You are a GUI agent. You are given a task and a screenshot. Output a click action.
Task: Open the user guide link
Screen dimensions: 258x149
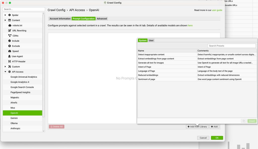[217, 10]
